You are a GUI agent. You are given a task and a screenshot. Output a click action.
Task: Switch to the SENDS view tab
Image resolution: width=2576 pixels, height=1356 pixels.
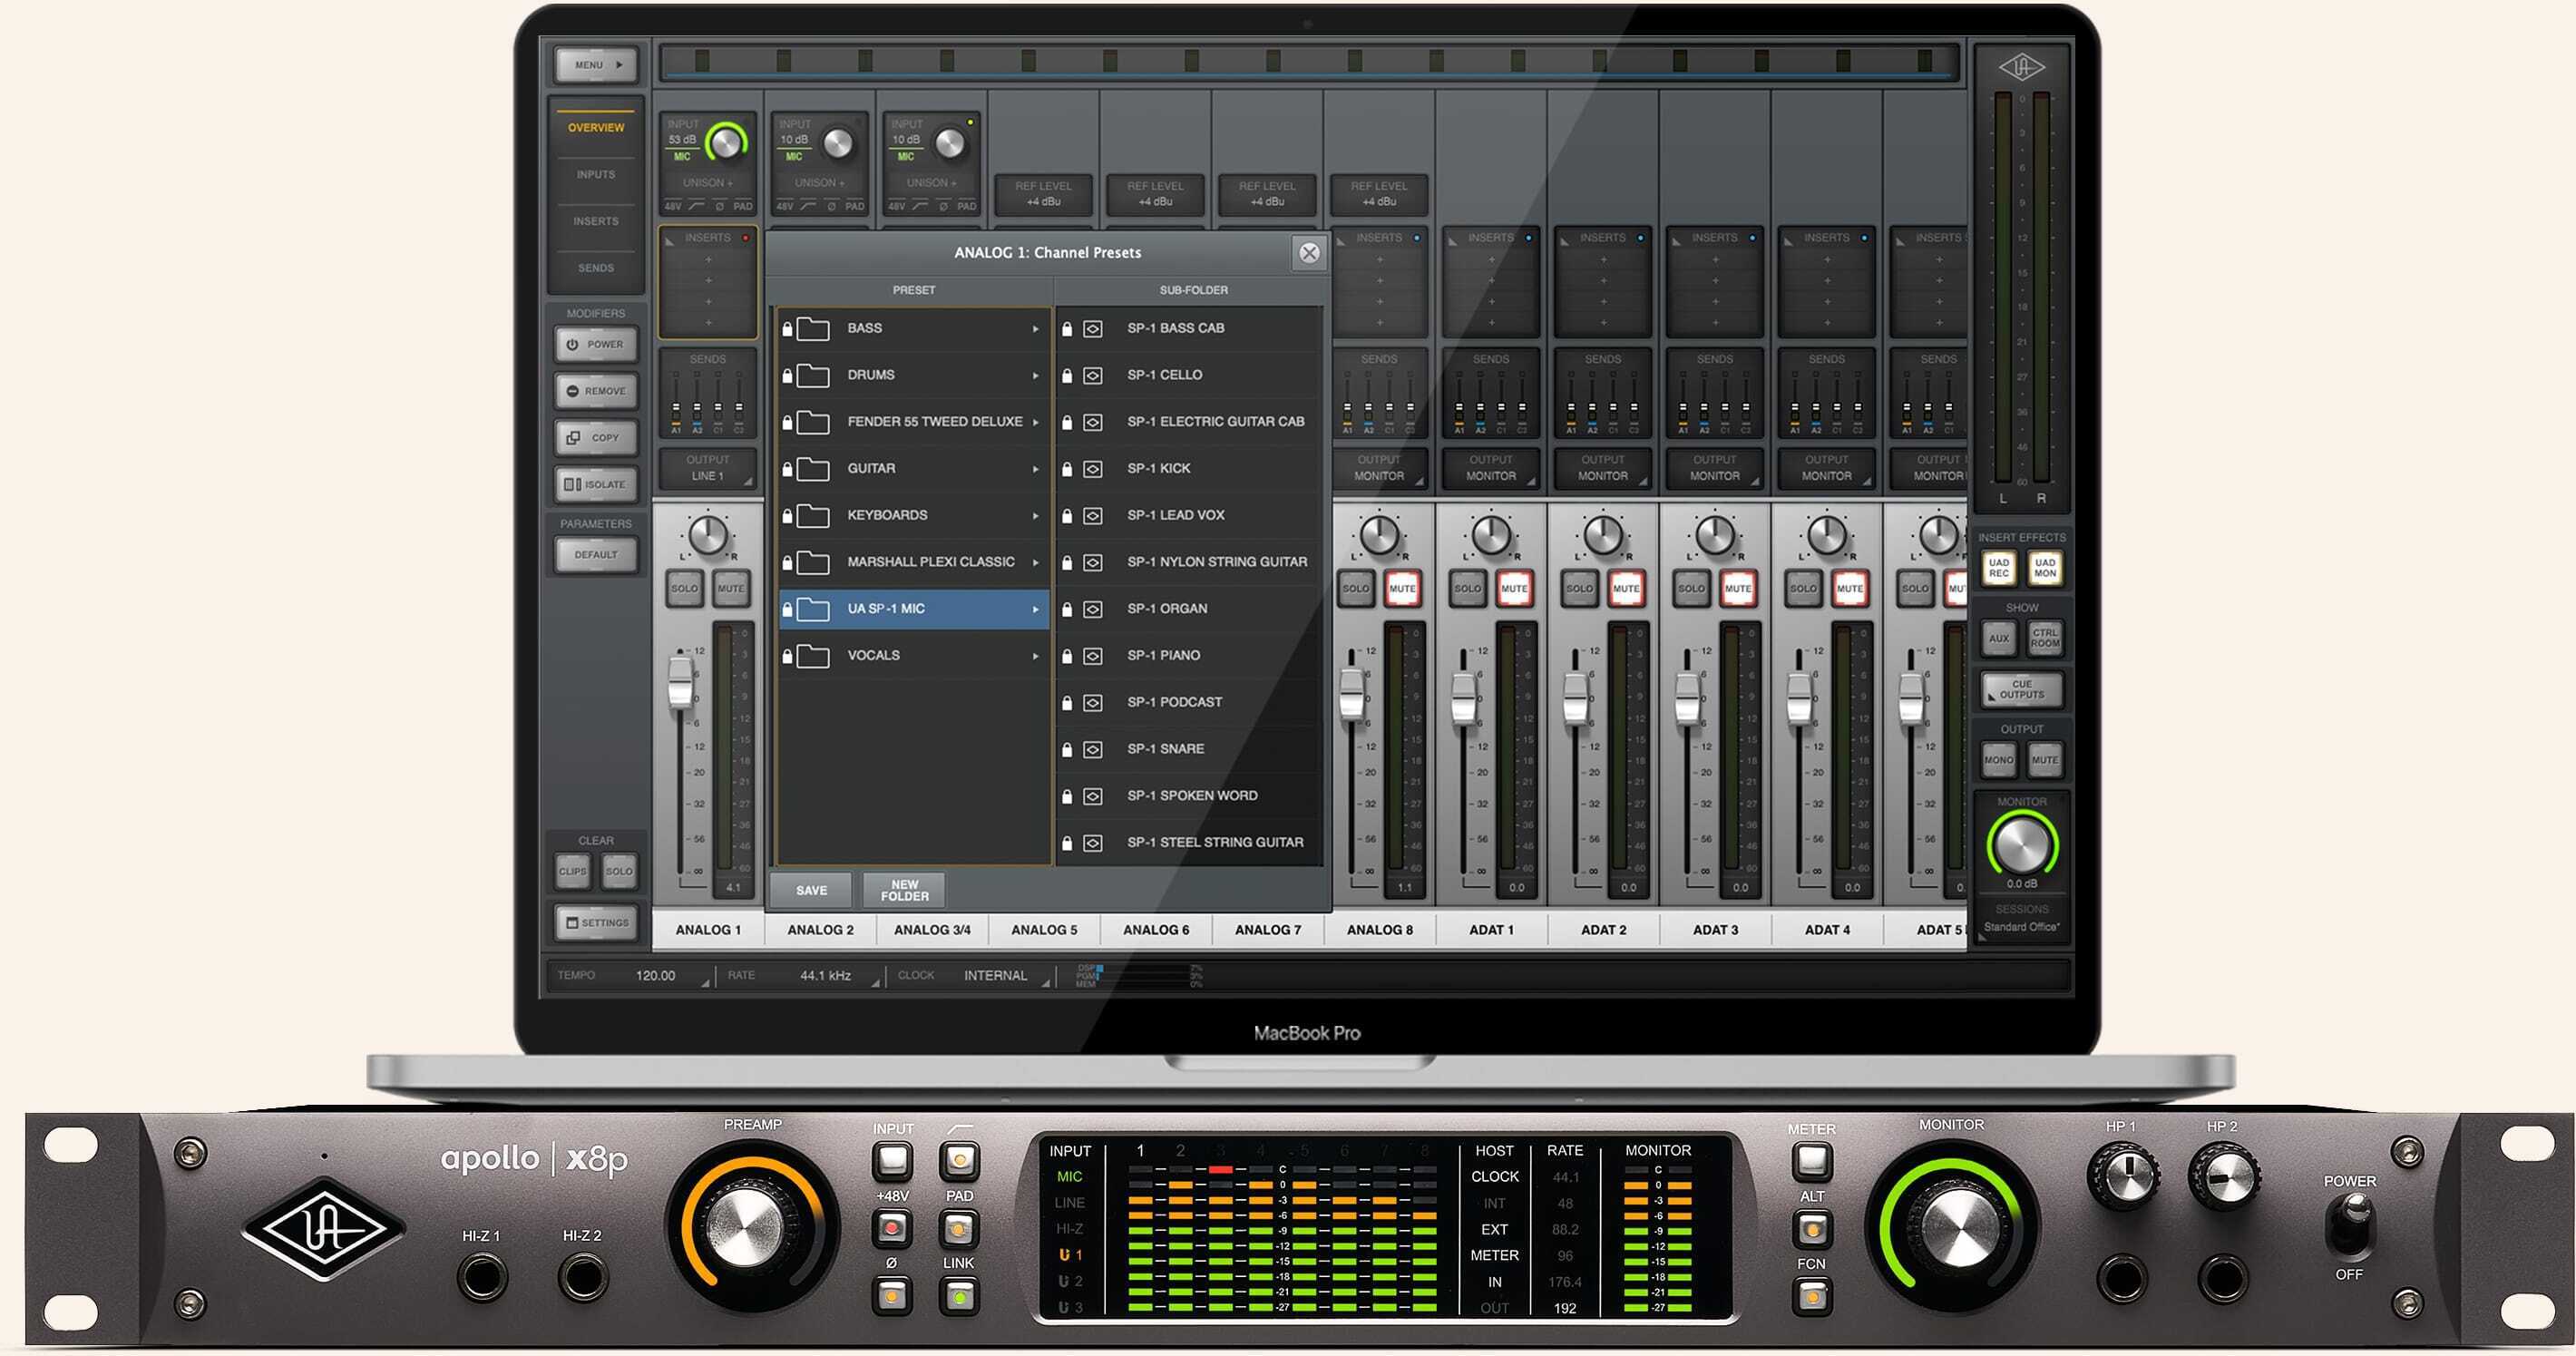point(596,268)
